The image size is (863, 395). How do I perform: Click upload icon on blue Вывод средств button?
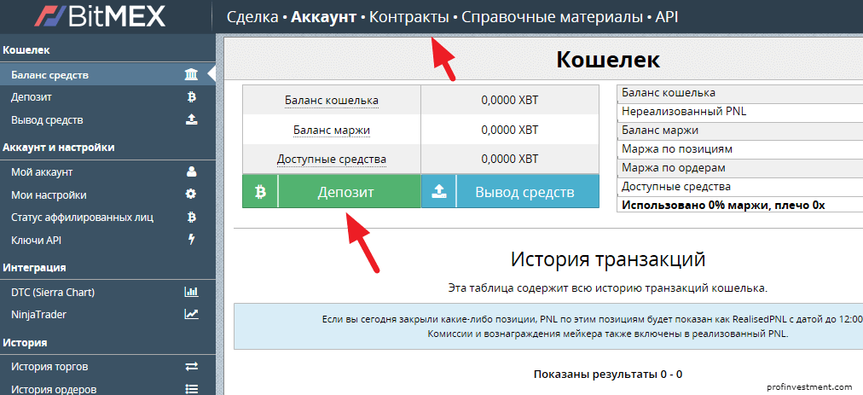[x=438, y=192]
